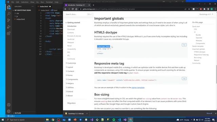Click Show all downloads

click(x=209, y=113)
